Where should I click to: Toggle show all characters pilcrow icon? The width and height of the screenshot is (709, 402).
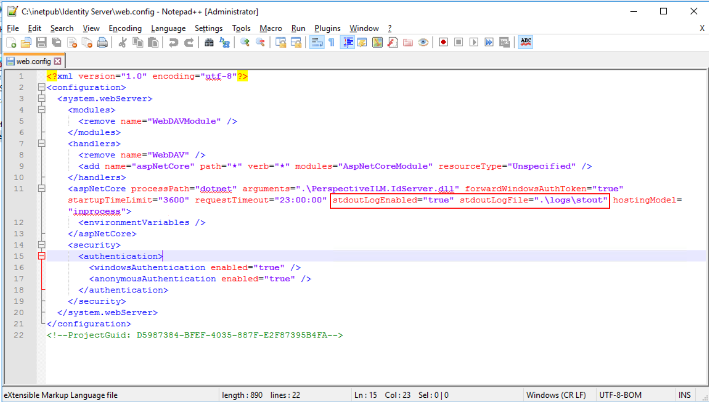coord(331,43)
